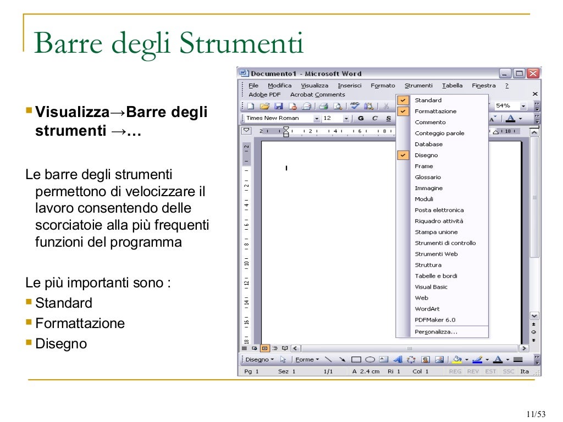The height and width of the screenshot is (422, 563).
Task: Insert WordArt from the Drawing toolbar
Action: coord(398,359)
